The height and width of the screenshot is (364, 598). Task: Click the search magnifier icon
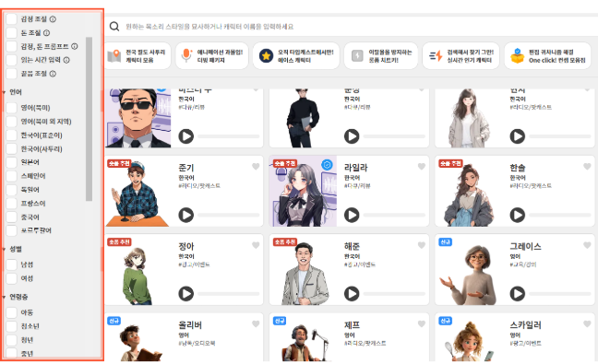click(114, 27)
